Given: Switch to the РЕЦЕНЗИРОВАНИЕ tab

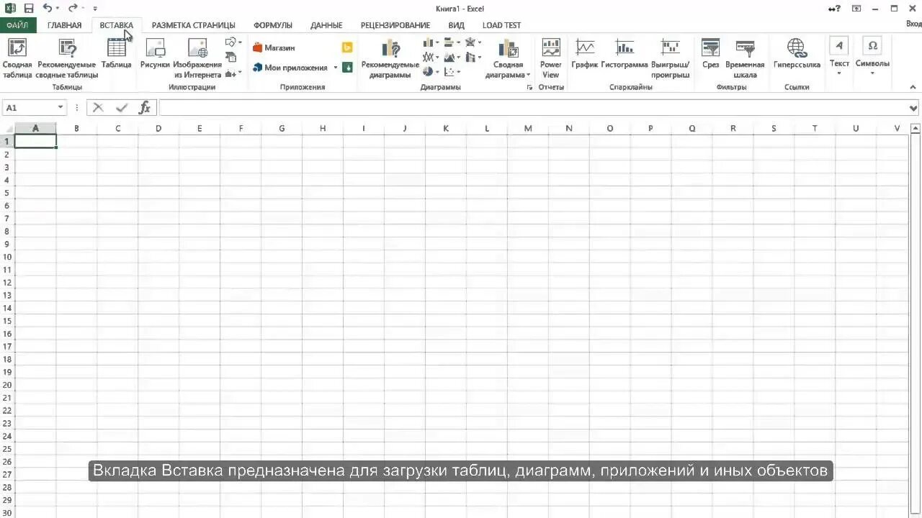Looking at the screenshot, I should tap(395, 25).
